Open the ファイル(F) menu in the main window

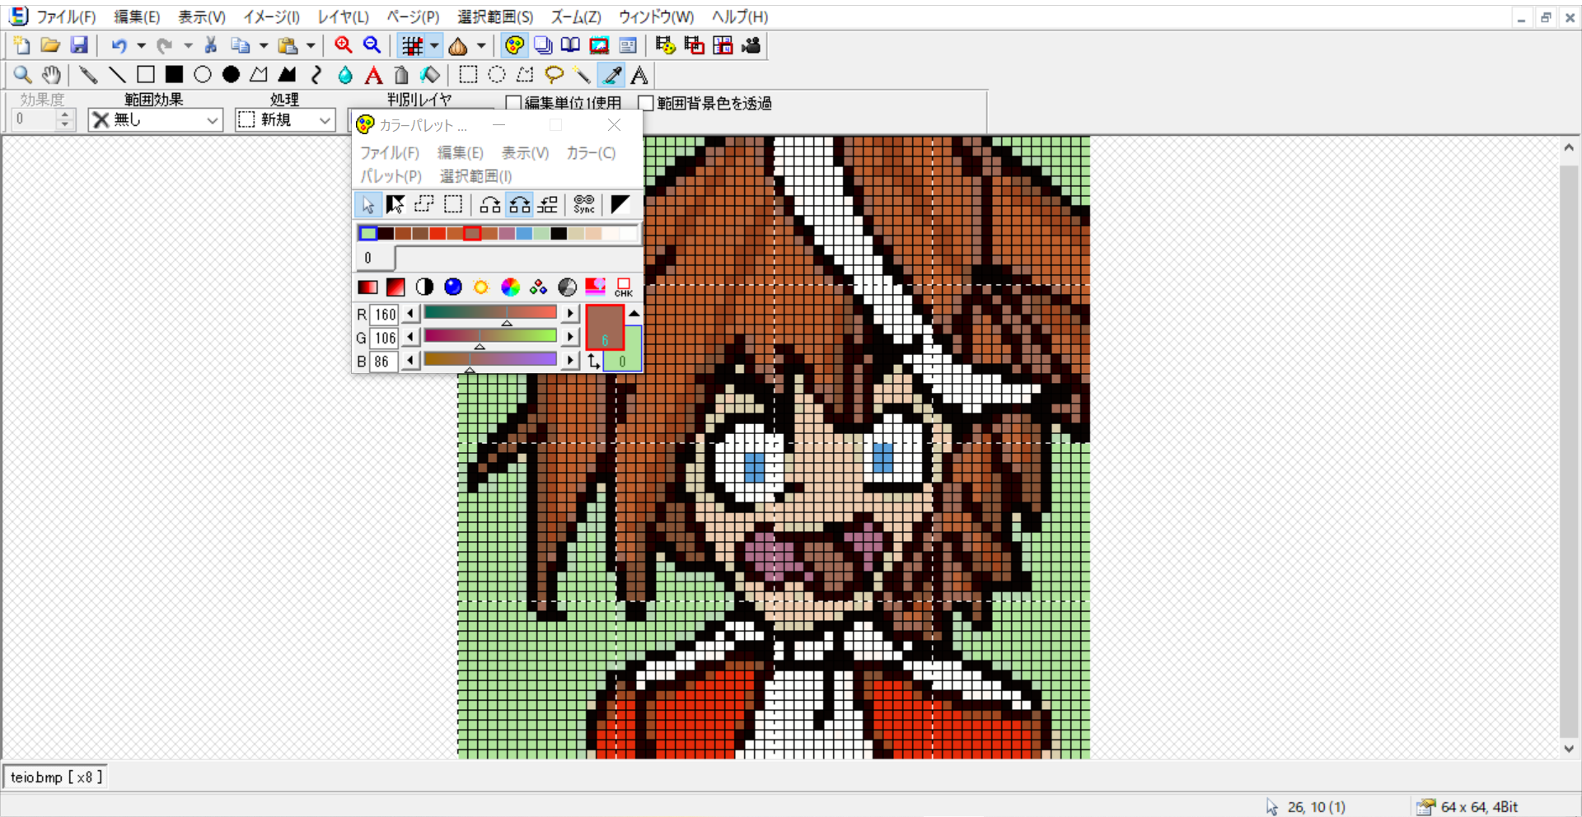66,16
